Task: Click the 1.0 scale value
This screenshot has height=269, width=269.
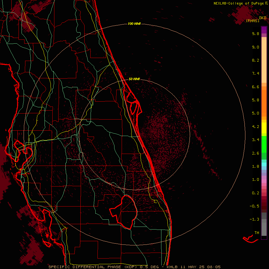Action: tap(256, 180)
